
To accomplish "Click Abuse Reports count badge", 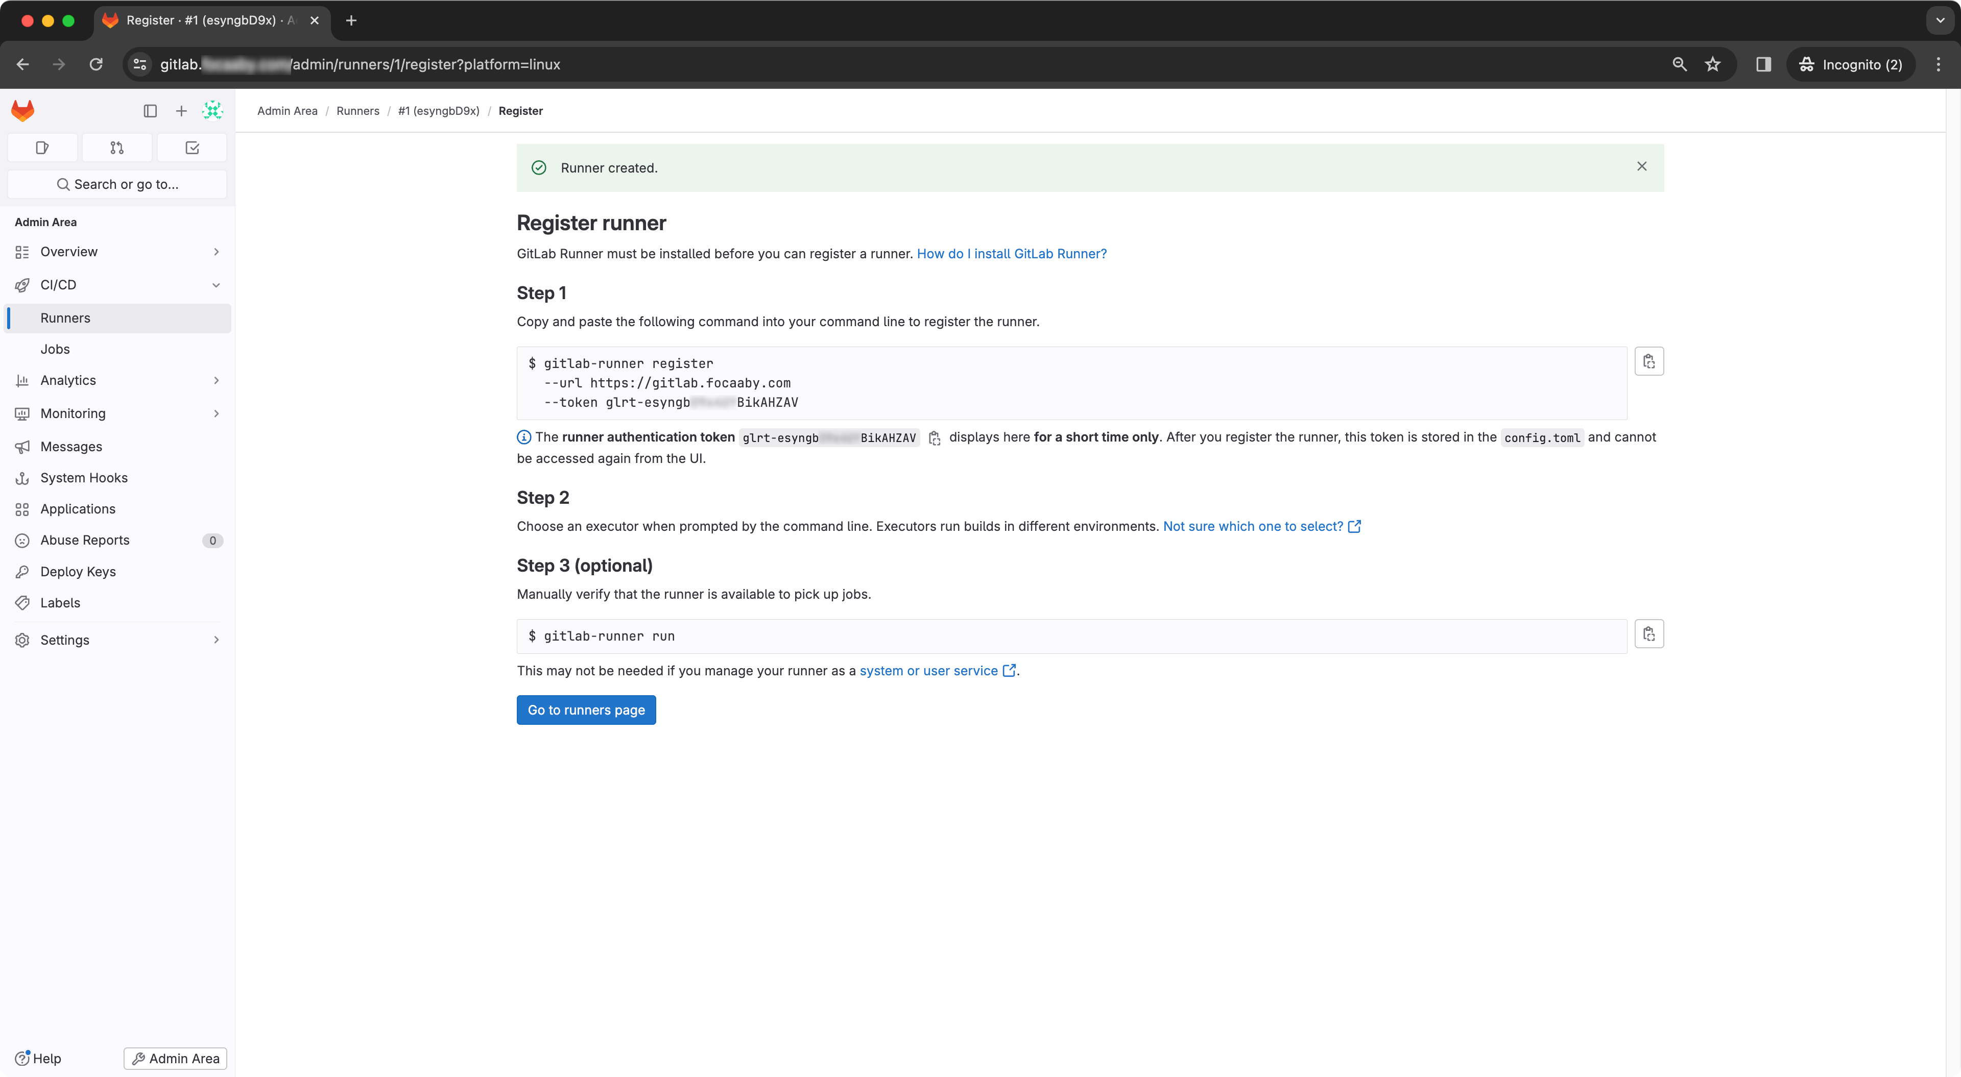I will pos(212,541).
